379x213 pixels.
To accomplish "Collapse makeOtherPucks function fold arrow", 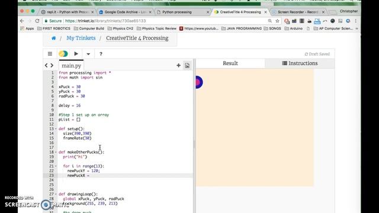I will click(56, 152).
